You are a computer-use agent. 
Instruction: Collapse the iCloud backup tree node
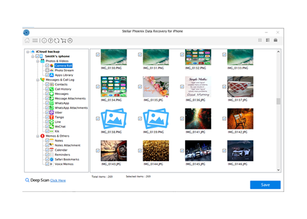(x=28, y=52)
